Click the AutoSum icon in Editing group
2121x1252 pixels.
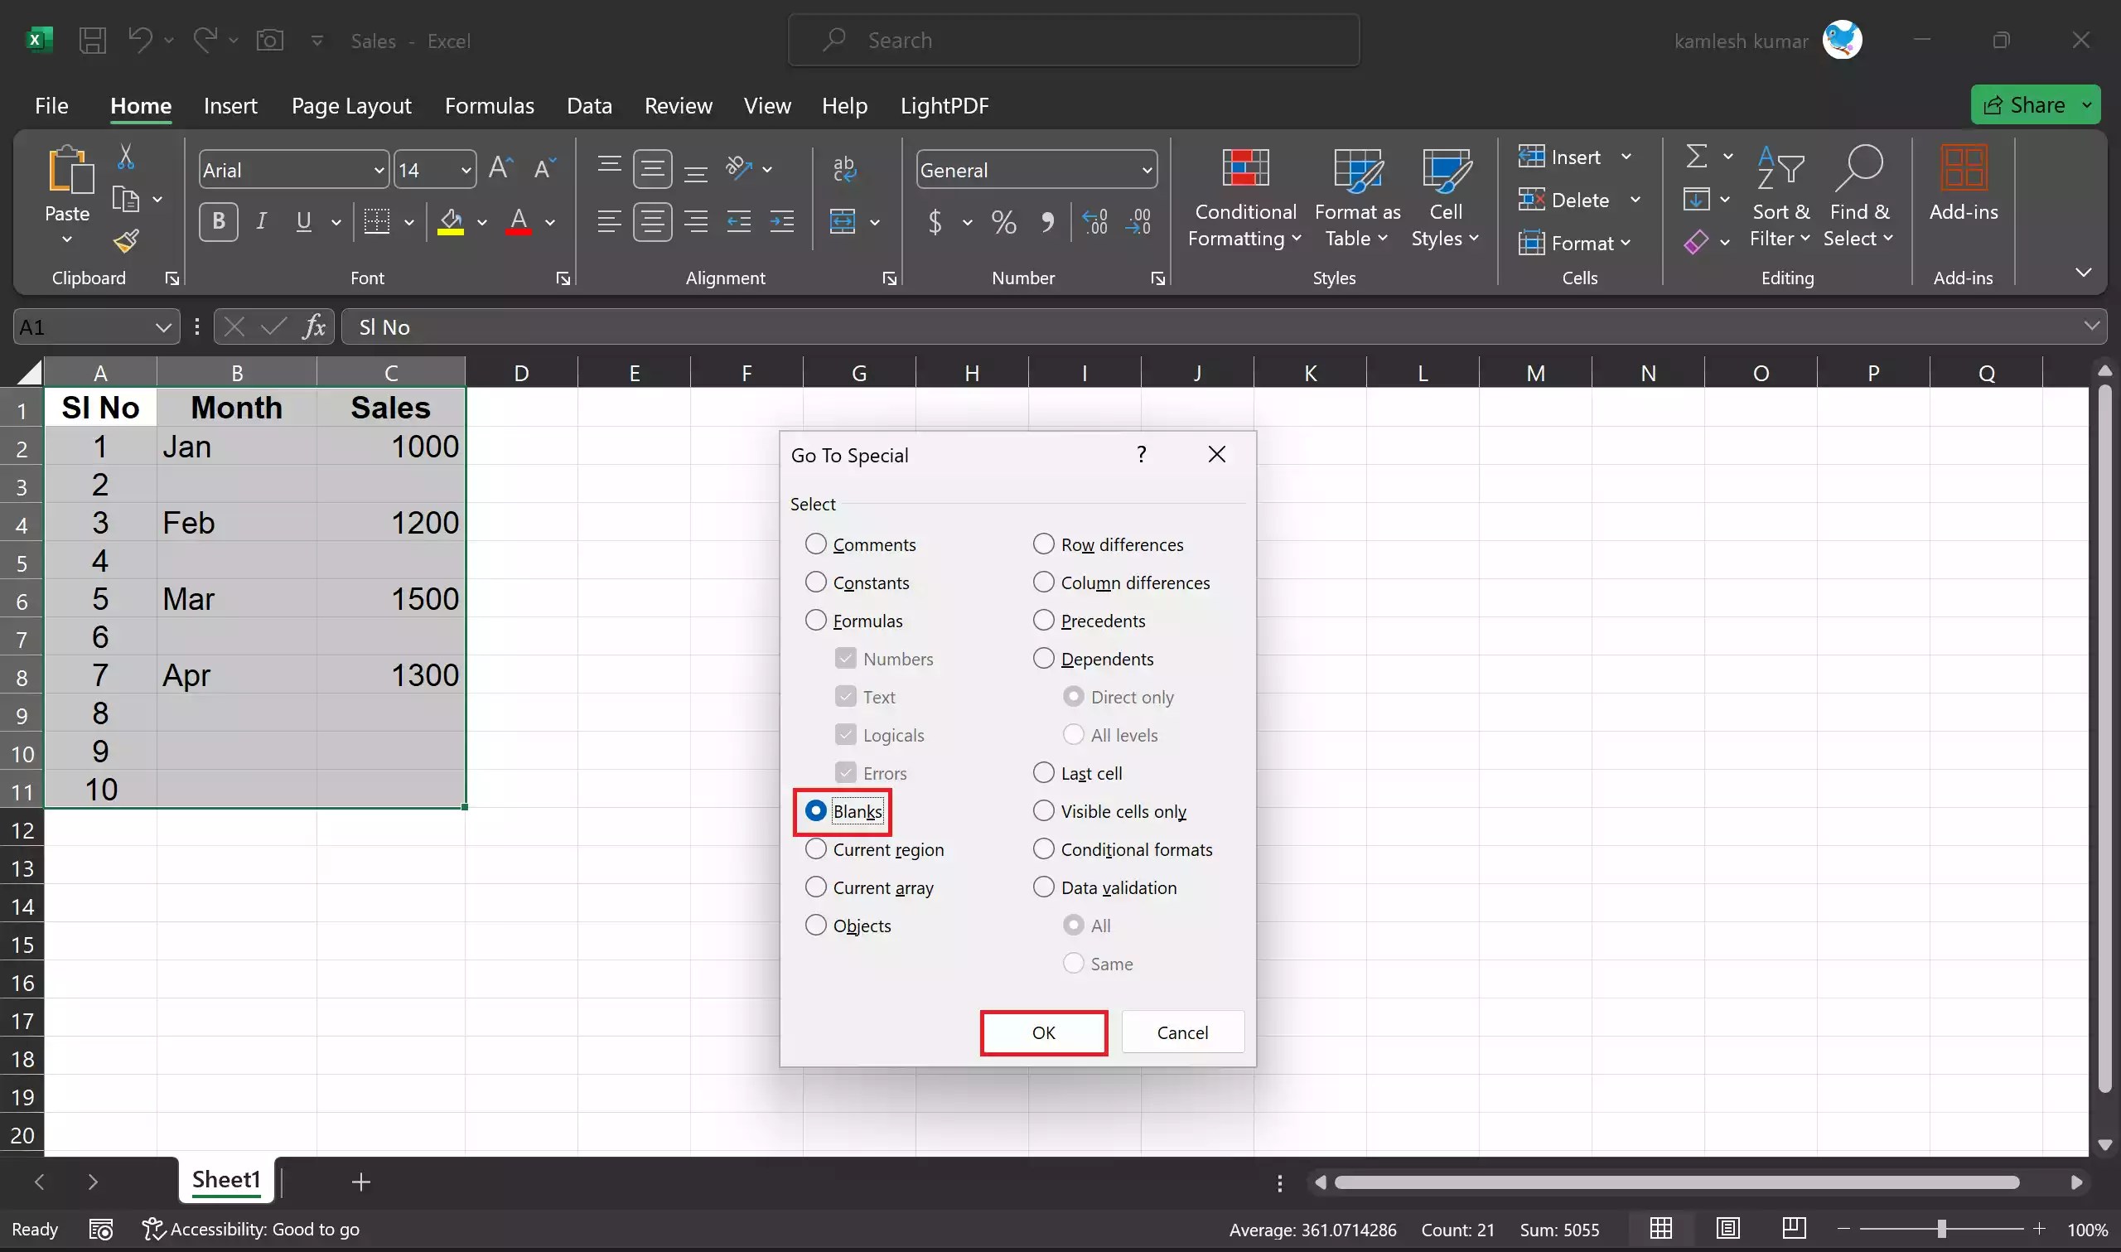coord(1697,155)
